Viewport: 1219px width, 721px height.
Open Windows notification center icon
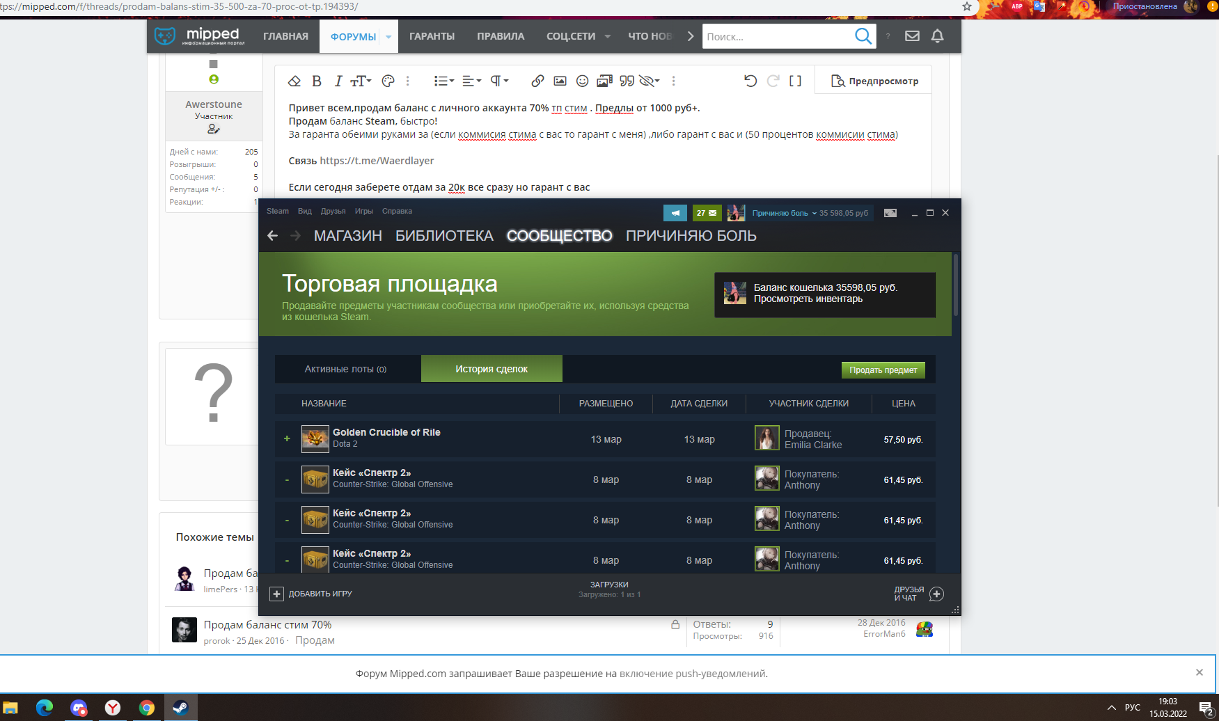[x=1206, y=708]
